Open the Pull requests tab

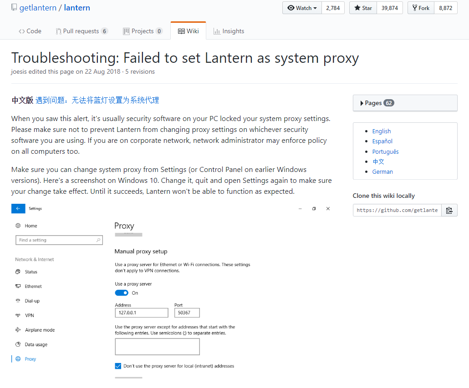[x=82, y=31]
